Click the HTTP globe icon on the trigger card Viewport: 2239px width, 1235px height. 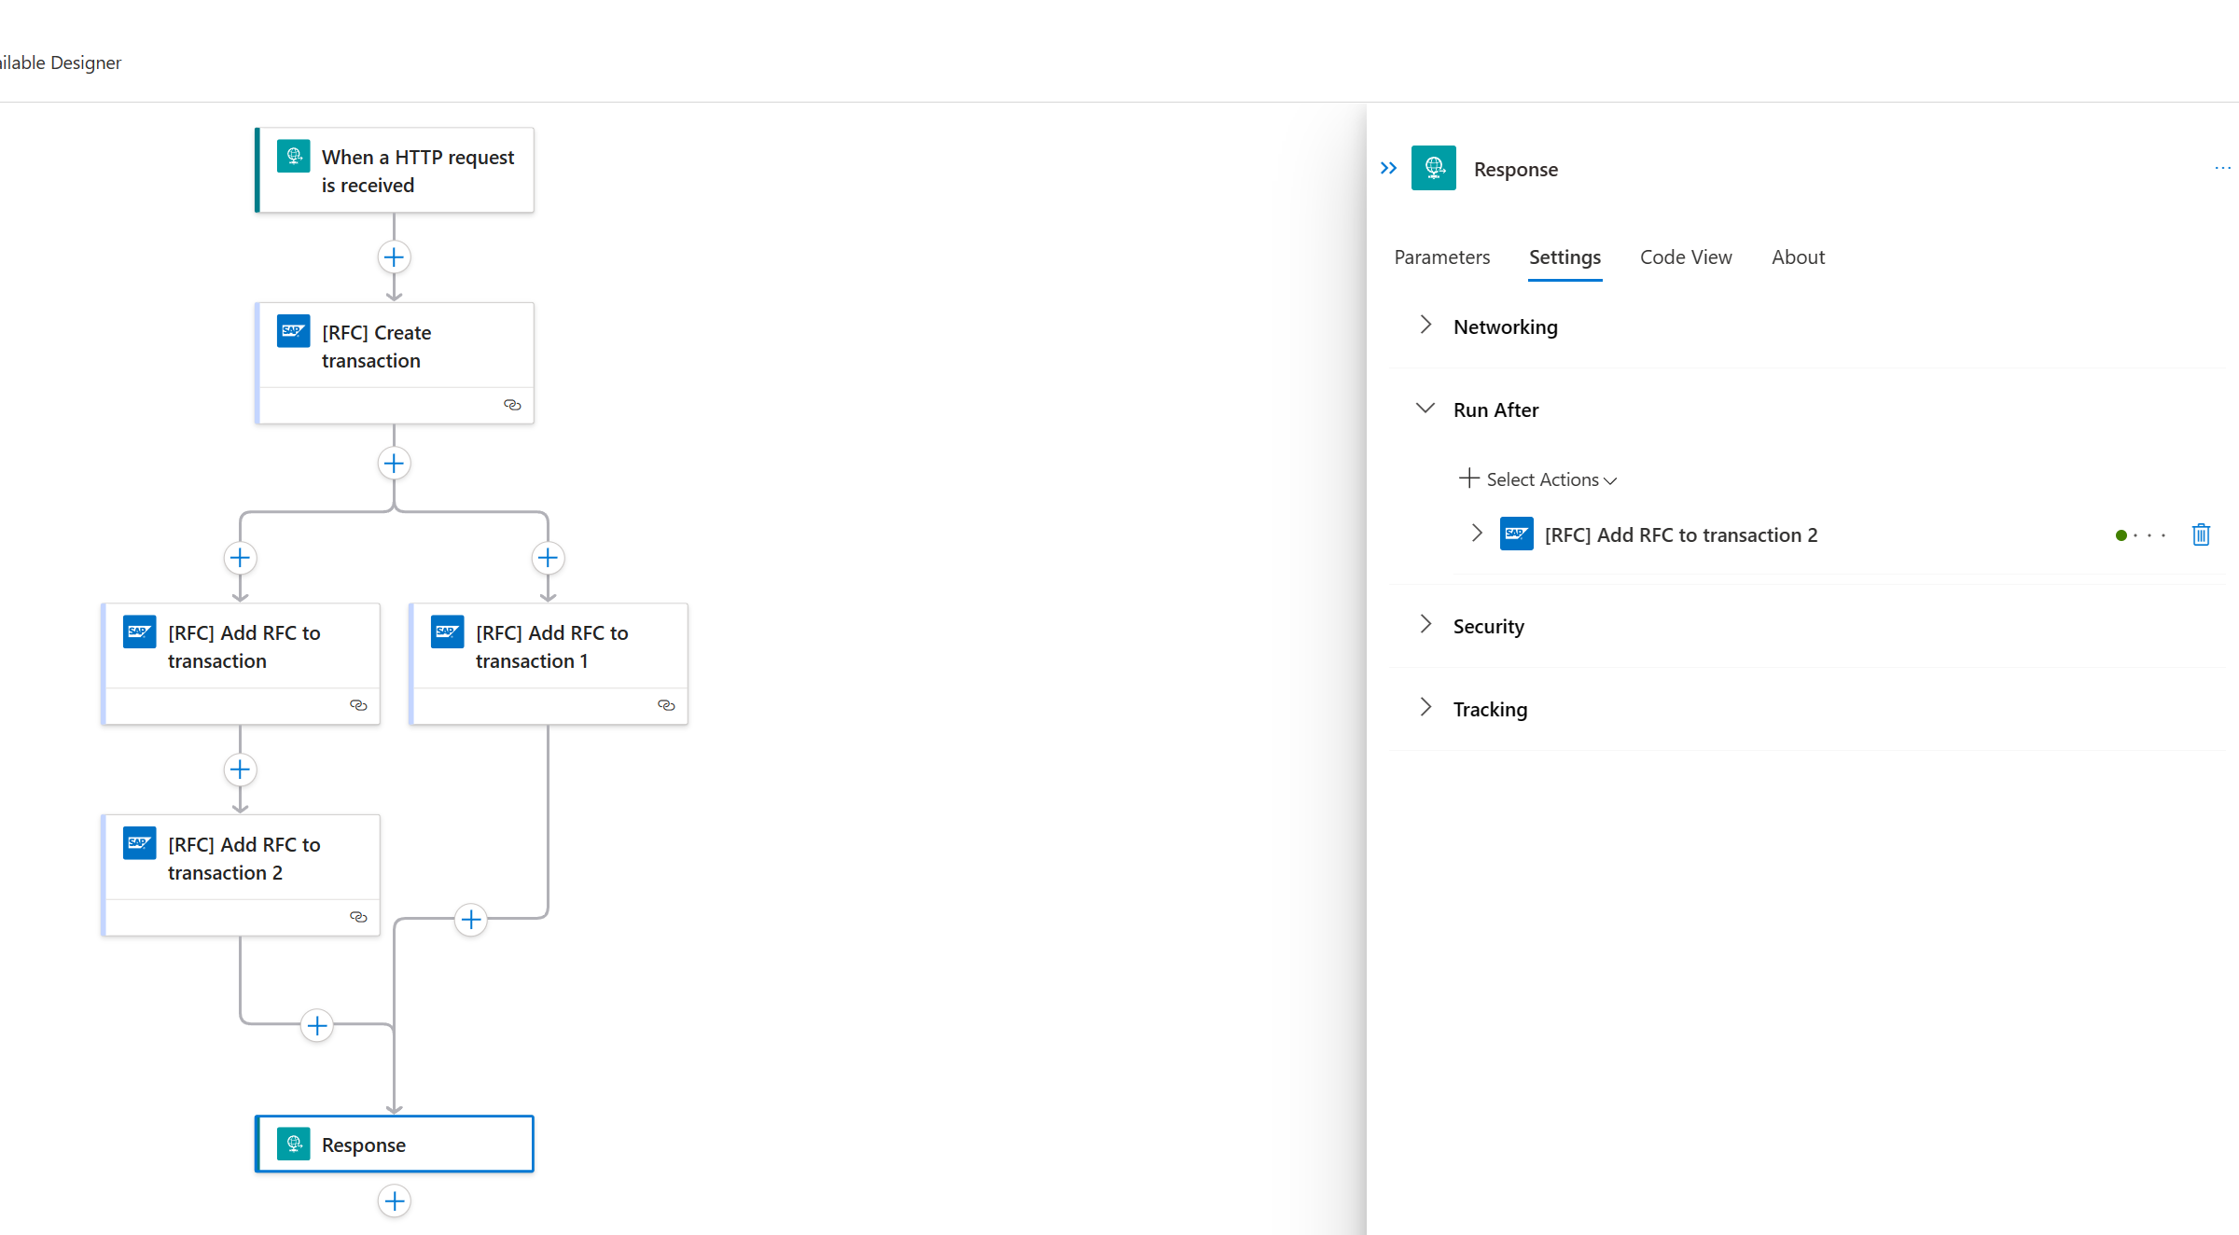293,156
